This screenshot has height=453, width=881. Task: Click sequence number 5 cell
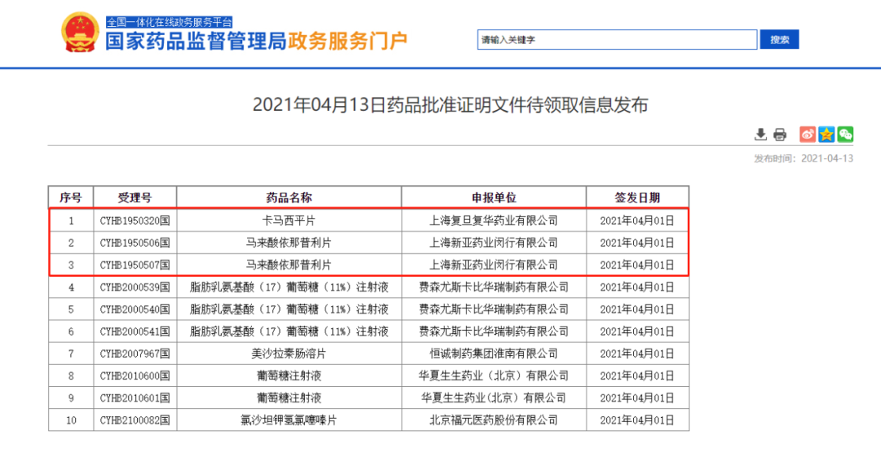[71, 309]
